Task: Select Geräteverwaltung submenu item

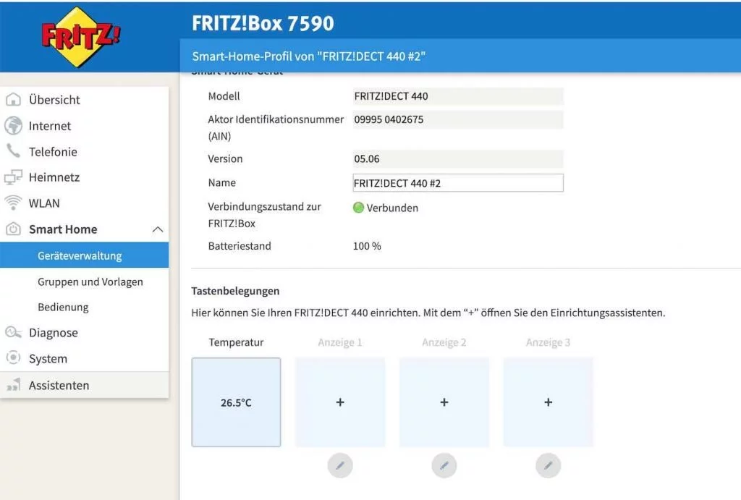Action: click(84, 255)
